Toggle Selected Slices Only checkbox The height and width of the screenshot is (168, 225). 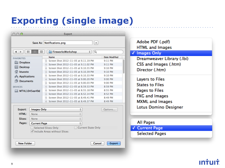point(32,128)
